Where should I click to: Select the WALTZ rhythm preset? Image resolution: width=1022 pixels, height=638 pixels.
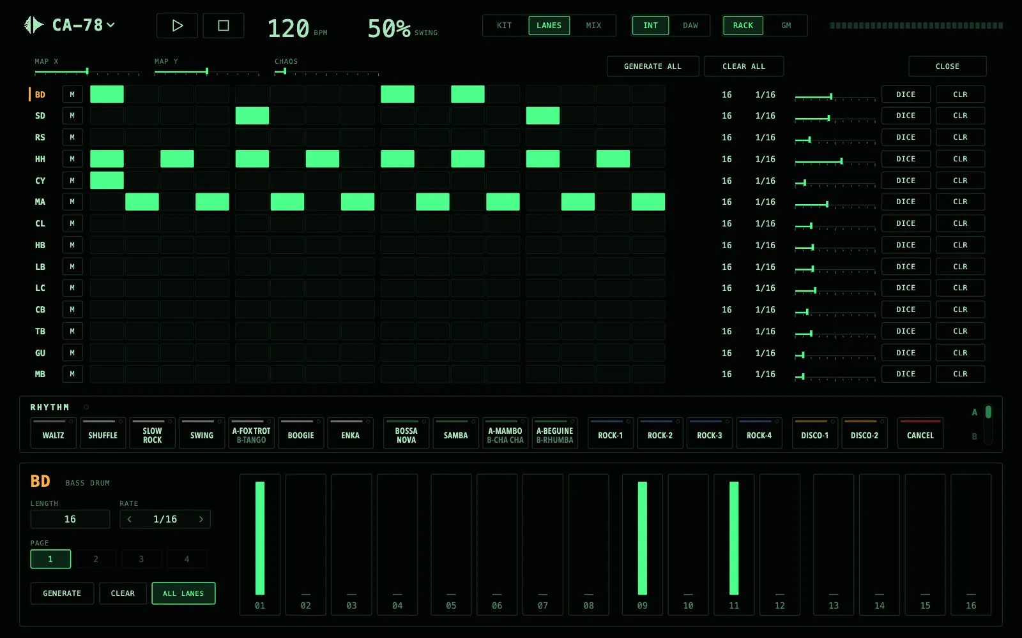coord(53,433)
